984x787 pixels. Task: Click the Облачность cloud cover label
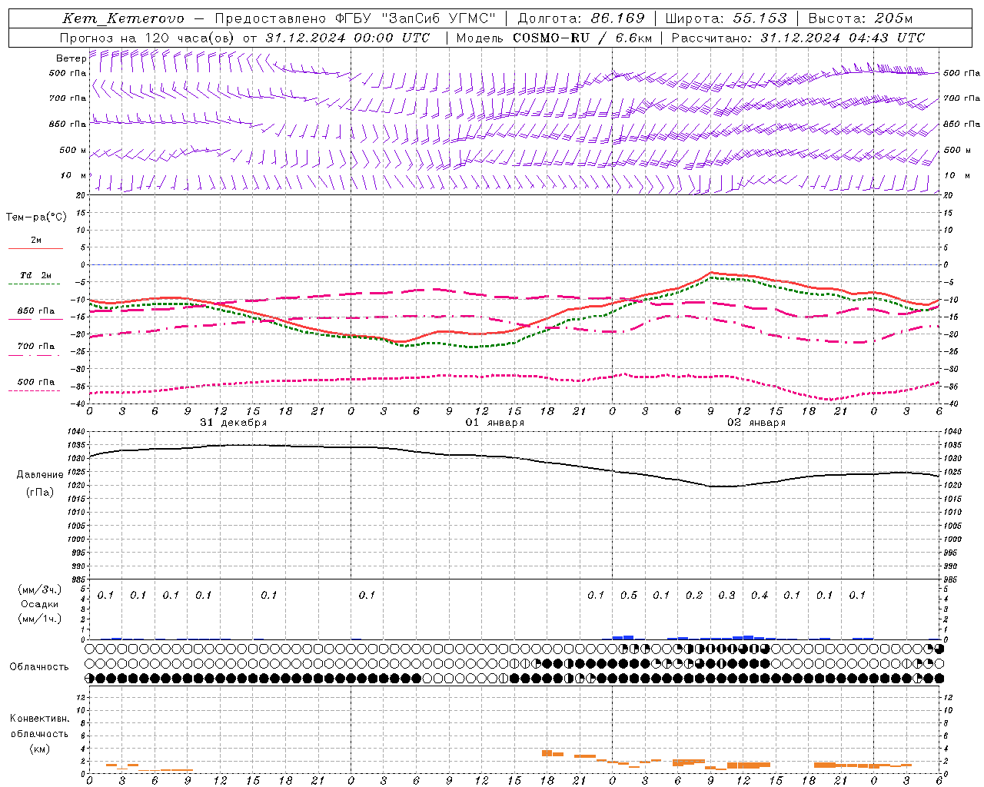[x=39, y=667]
